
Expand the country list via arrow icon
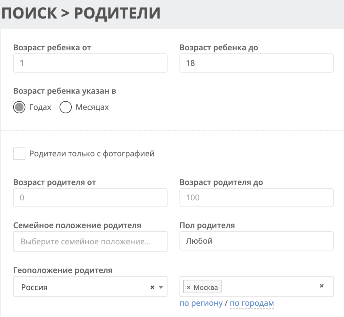[x=161, y=287]
